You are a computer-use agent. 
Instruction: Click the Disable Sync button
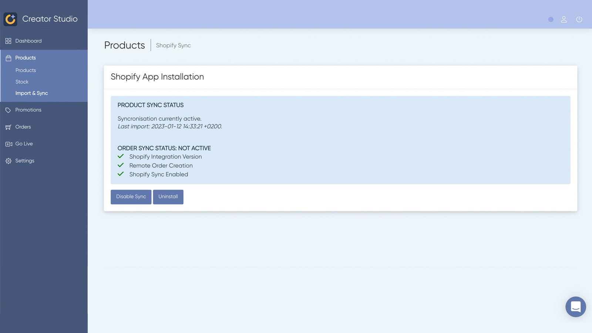pos(131,197)
